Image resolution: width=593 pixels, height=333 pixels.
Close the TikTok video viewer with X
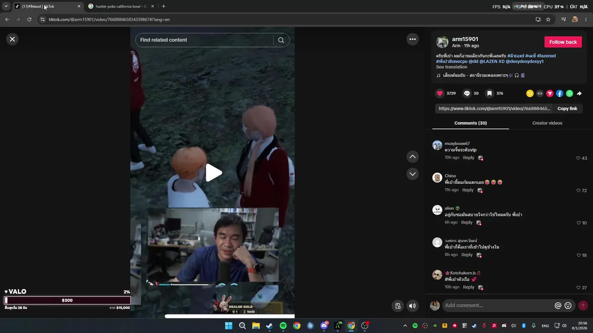point(13,39)
